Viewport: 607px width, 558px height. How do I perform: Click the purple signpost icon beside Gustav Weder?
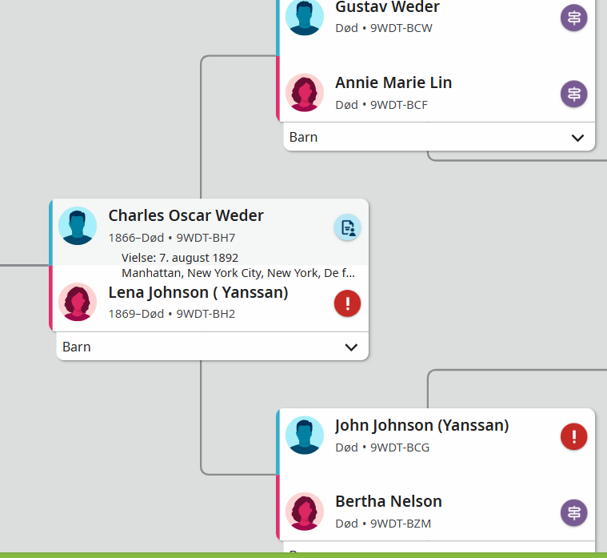(x=573, y=18)
